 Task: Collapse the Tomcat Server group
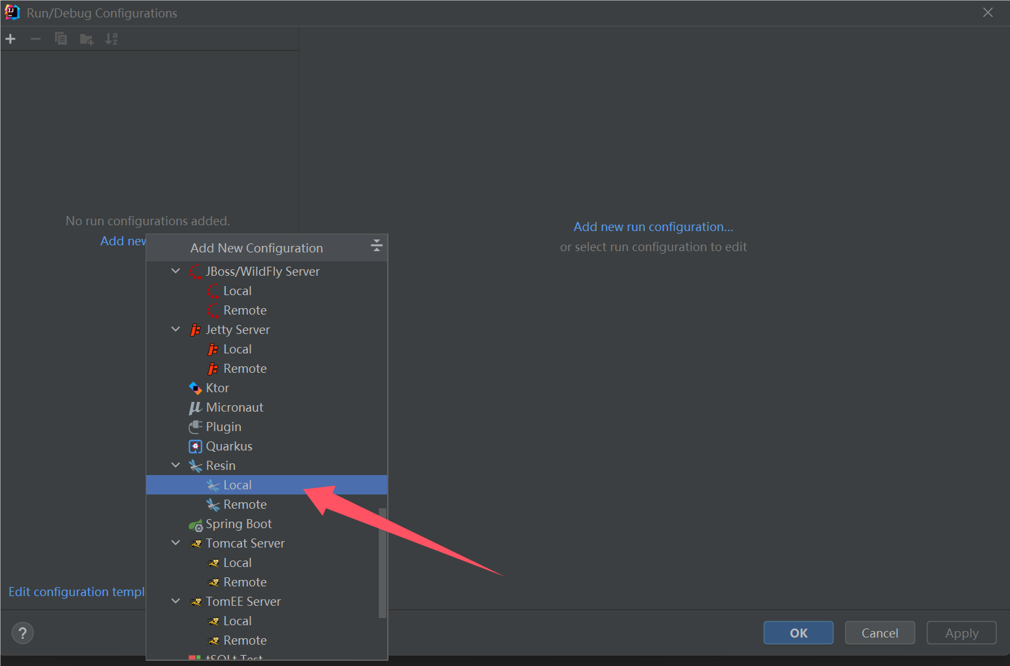coord(175,543)
